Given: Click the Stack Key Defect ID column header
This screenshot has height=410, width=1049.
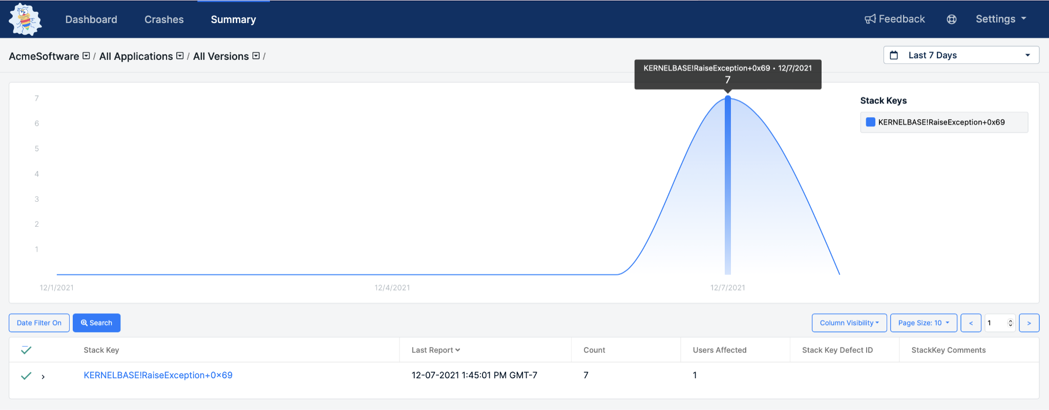Looking at the screenshot, I should click(837, 350).
